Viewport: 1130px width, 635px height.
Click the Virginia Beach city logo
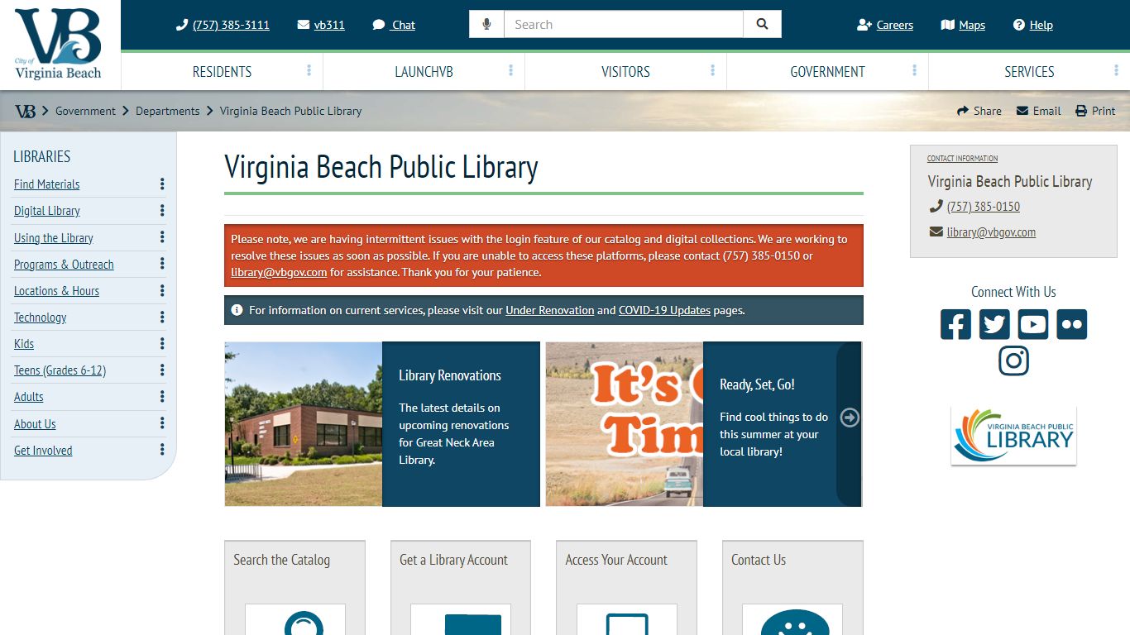(x=58, y=44)
